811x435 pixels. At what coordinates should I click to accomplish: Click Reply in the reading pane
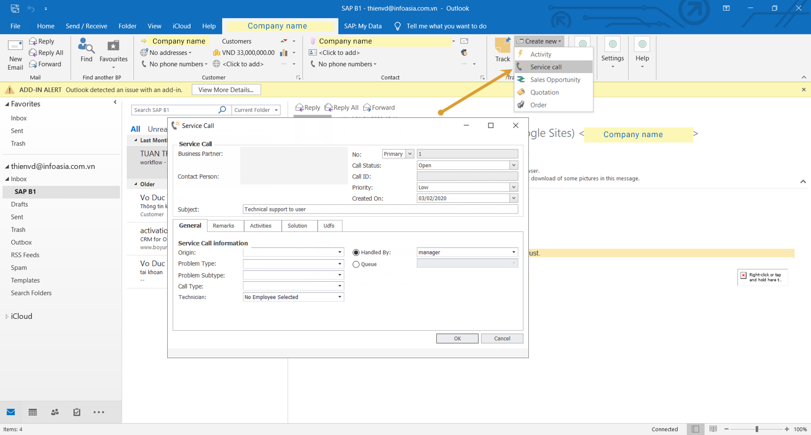tap(307, 108)
